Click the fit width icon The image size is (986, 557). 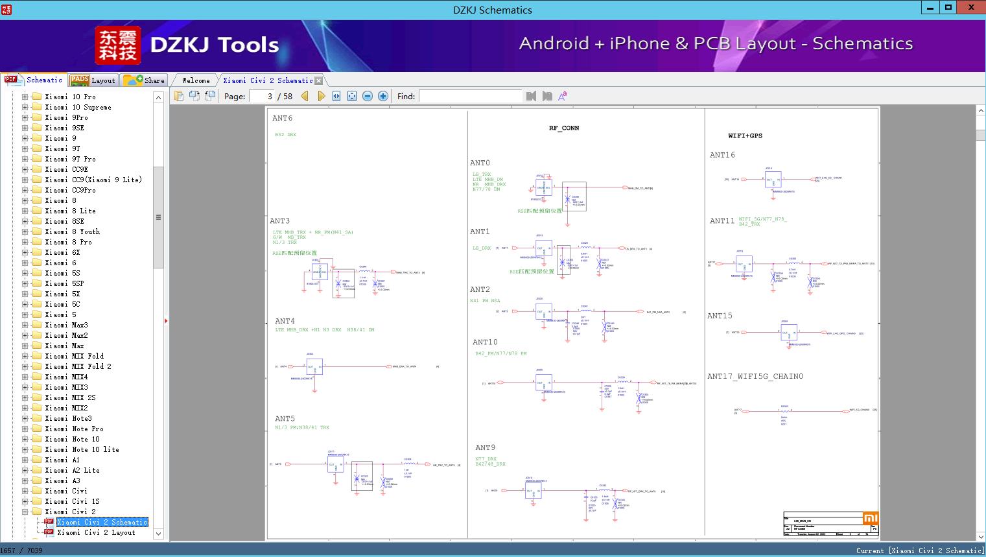pos(336,96)
